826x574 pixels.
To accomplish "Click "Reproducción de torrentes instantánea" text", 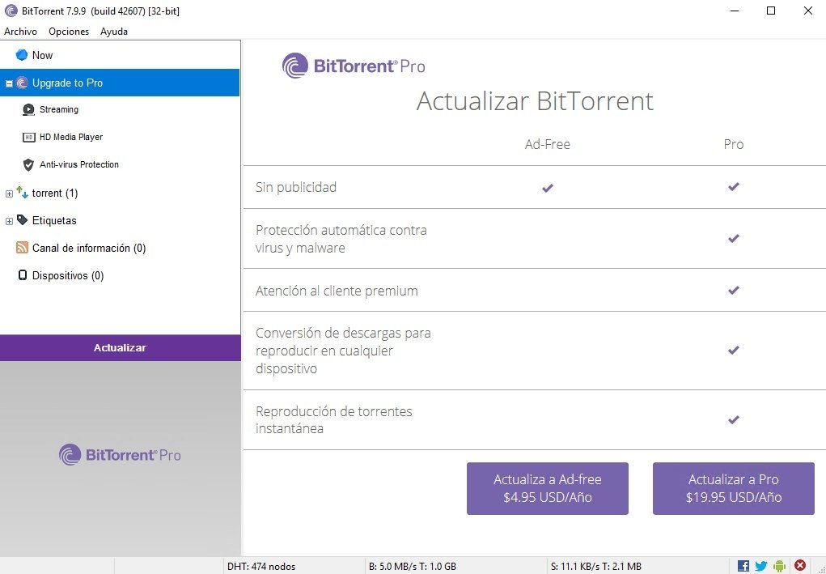I will [x=334, y=419].
